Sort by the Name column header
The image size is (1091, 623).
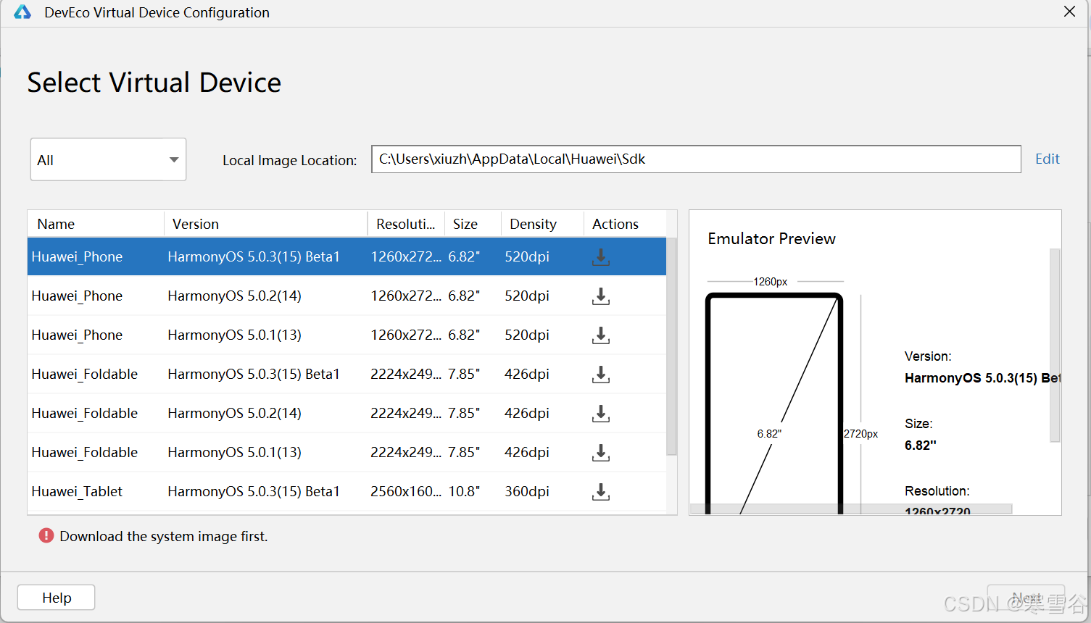tap(96, 224)
